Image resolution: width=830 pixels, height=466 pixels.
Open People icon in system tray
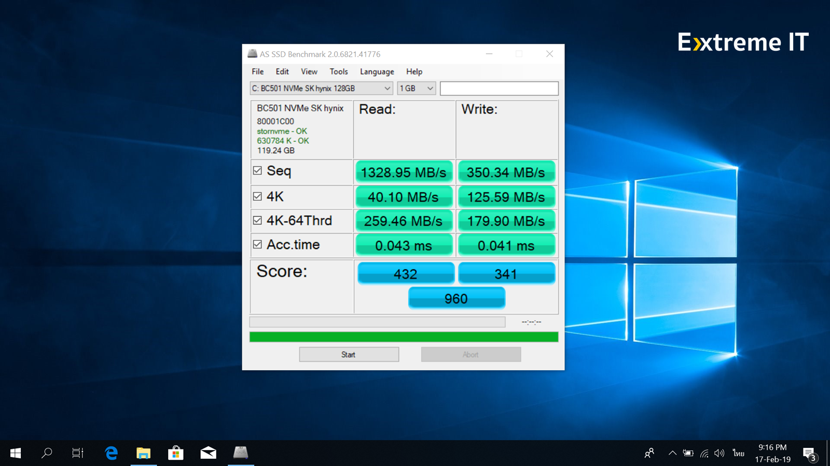tap(649, 453)
